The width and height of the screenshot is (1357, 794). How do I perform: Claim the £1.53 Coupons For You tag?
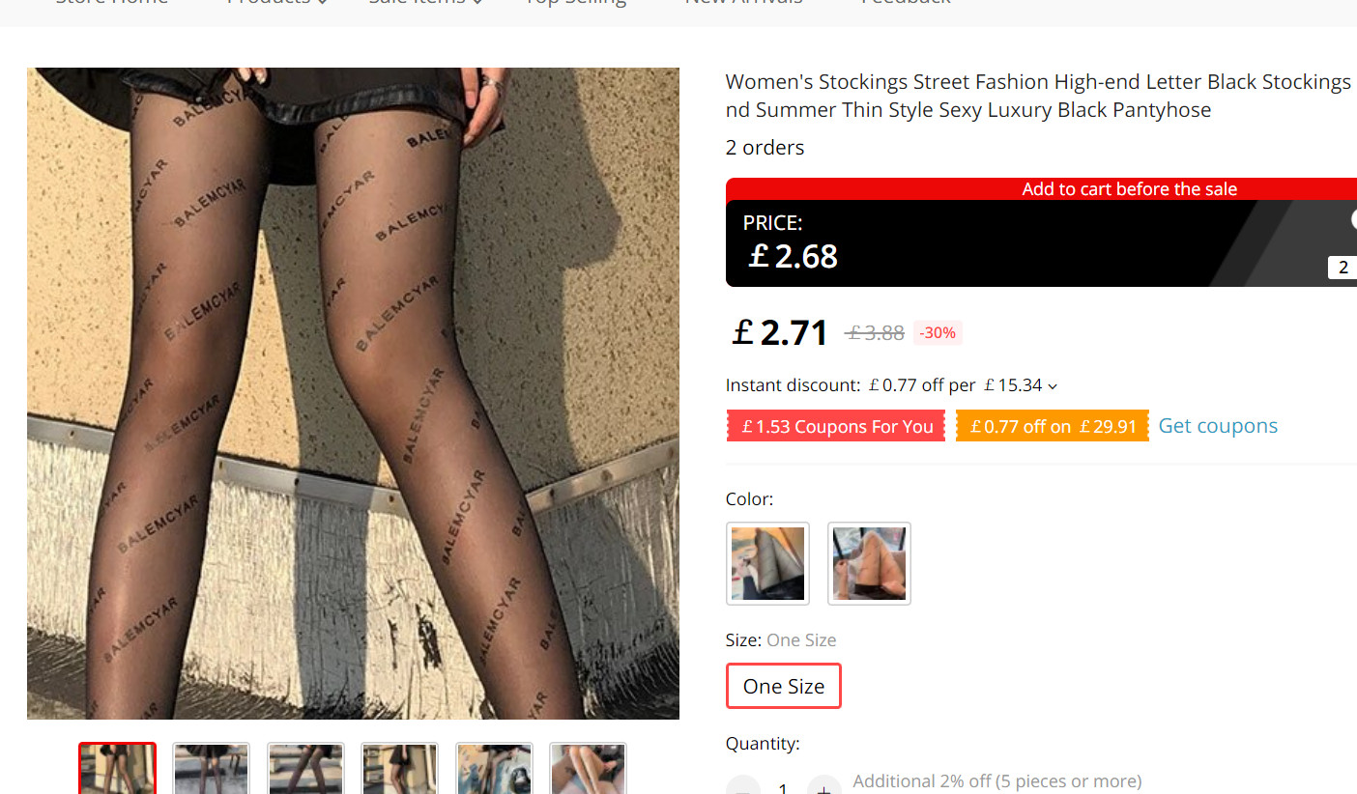[x=836, y=426]
